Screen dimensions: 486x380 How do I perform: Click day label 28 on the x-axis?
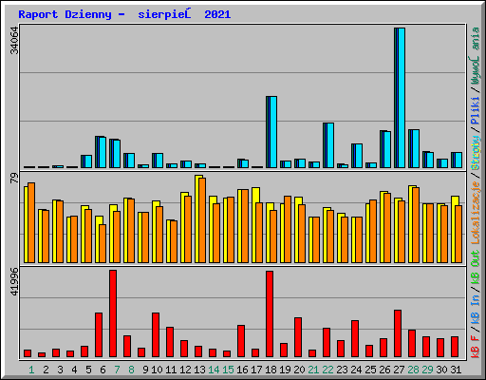click(413, 370)
